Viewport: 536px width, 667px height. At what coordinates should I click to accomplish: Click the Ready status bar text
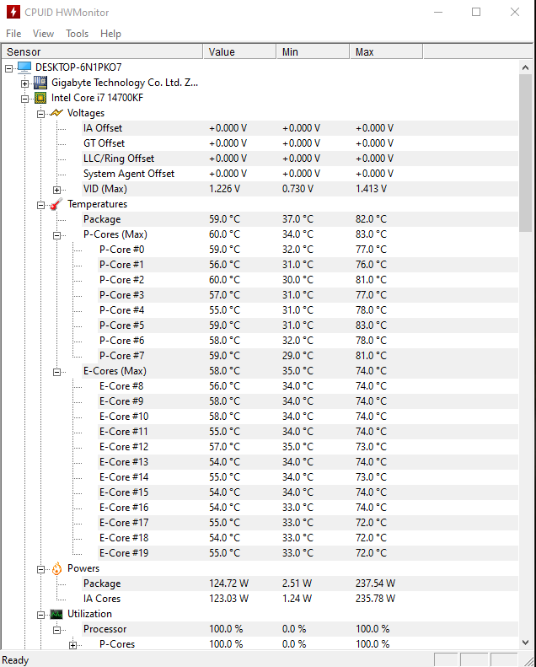pyautogui.click(x=15, y=660)
